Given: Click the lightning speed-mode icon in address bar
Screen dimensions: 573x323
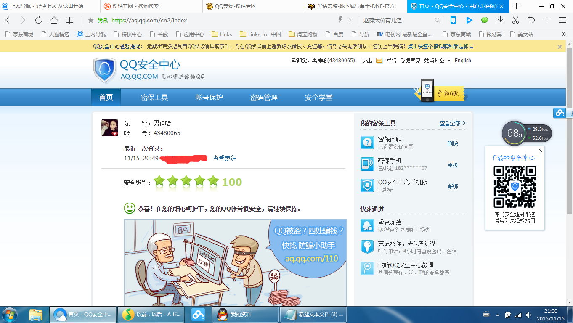Looking at the screenshot, I should 340,20.
